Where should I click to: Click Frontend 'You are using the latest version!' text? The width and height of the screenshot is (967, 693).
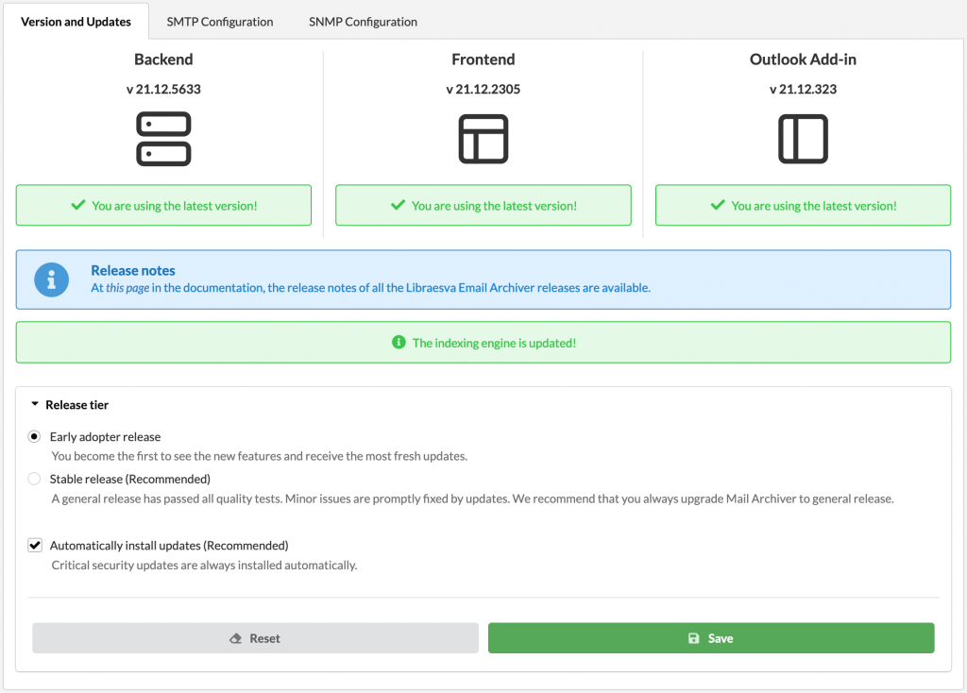tap(494, 206)
